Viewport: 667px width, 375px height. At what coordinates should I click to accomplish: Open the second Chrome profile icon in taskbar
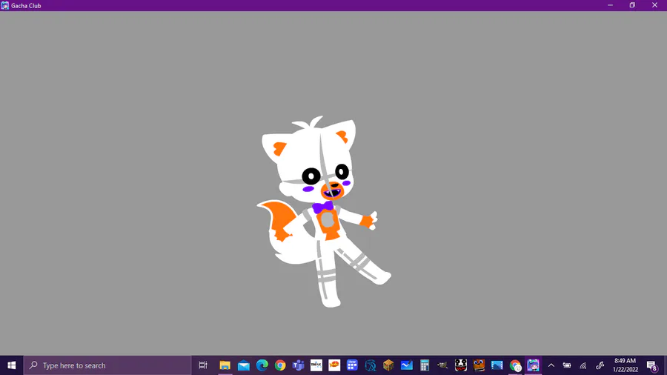(x=515, y=365)
